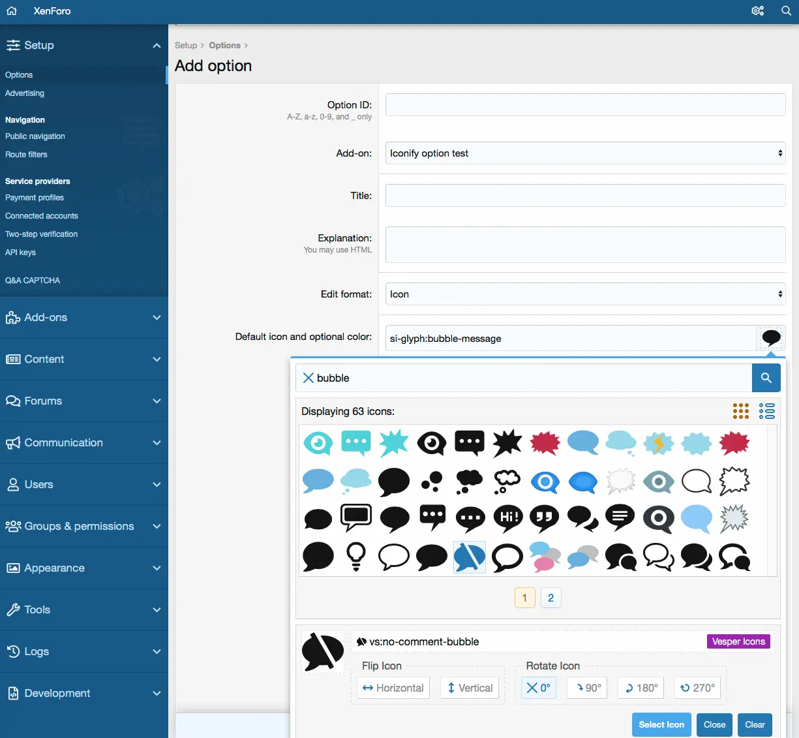Set icon rotation to 270°
Screen dimensions: 799x738
697,688
